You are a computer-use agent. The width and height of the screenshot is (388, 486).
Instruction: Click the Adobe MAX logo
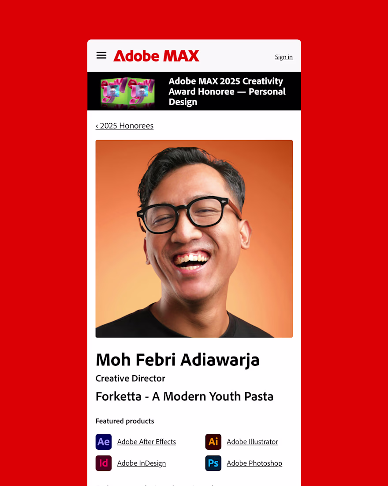point(156,56)
